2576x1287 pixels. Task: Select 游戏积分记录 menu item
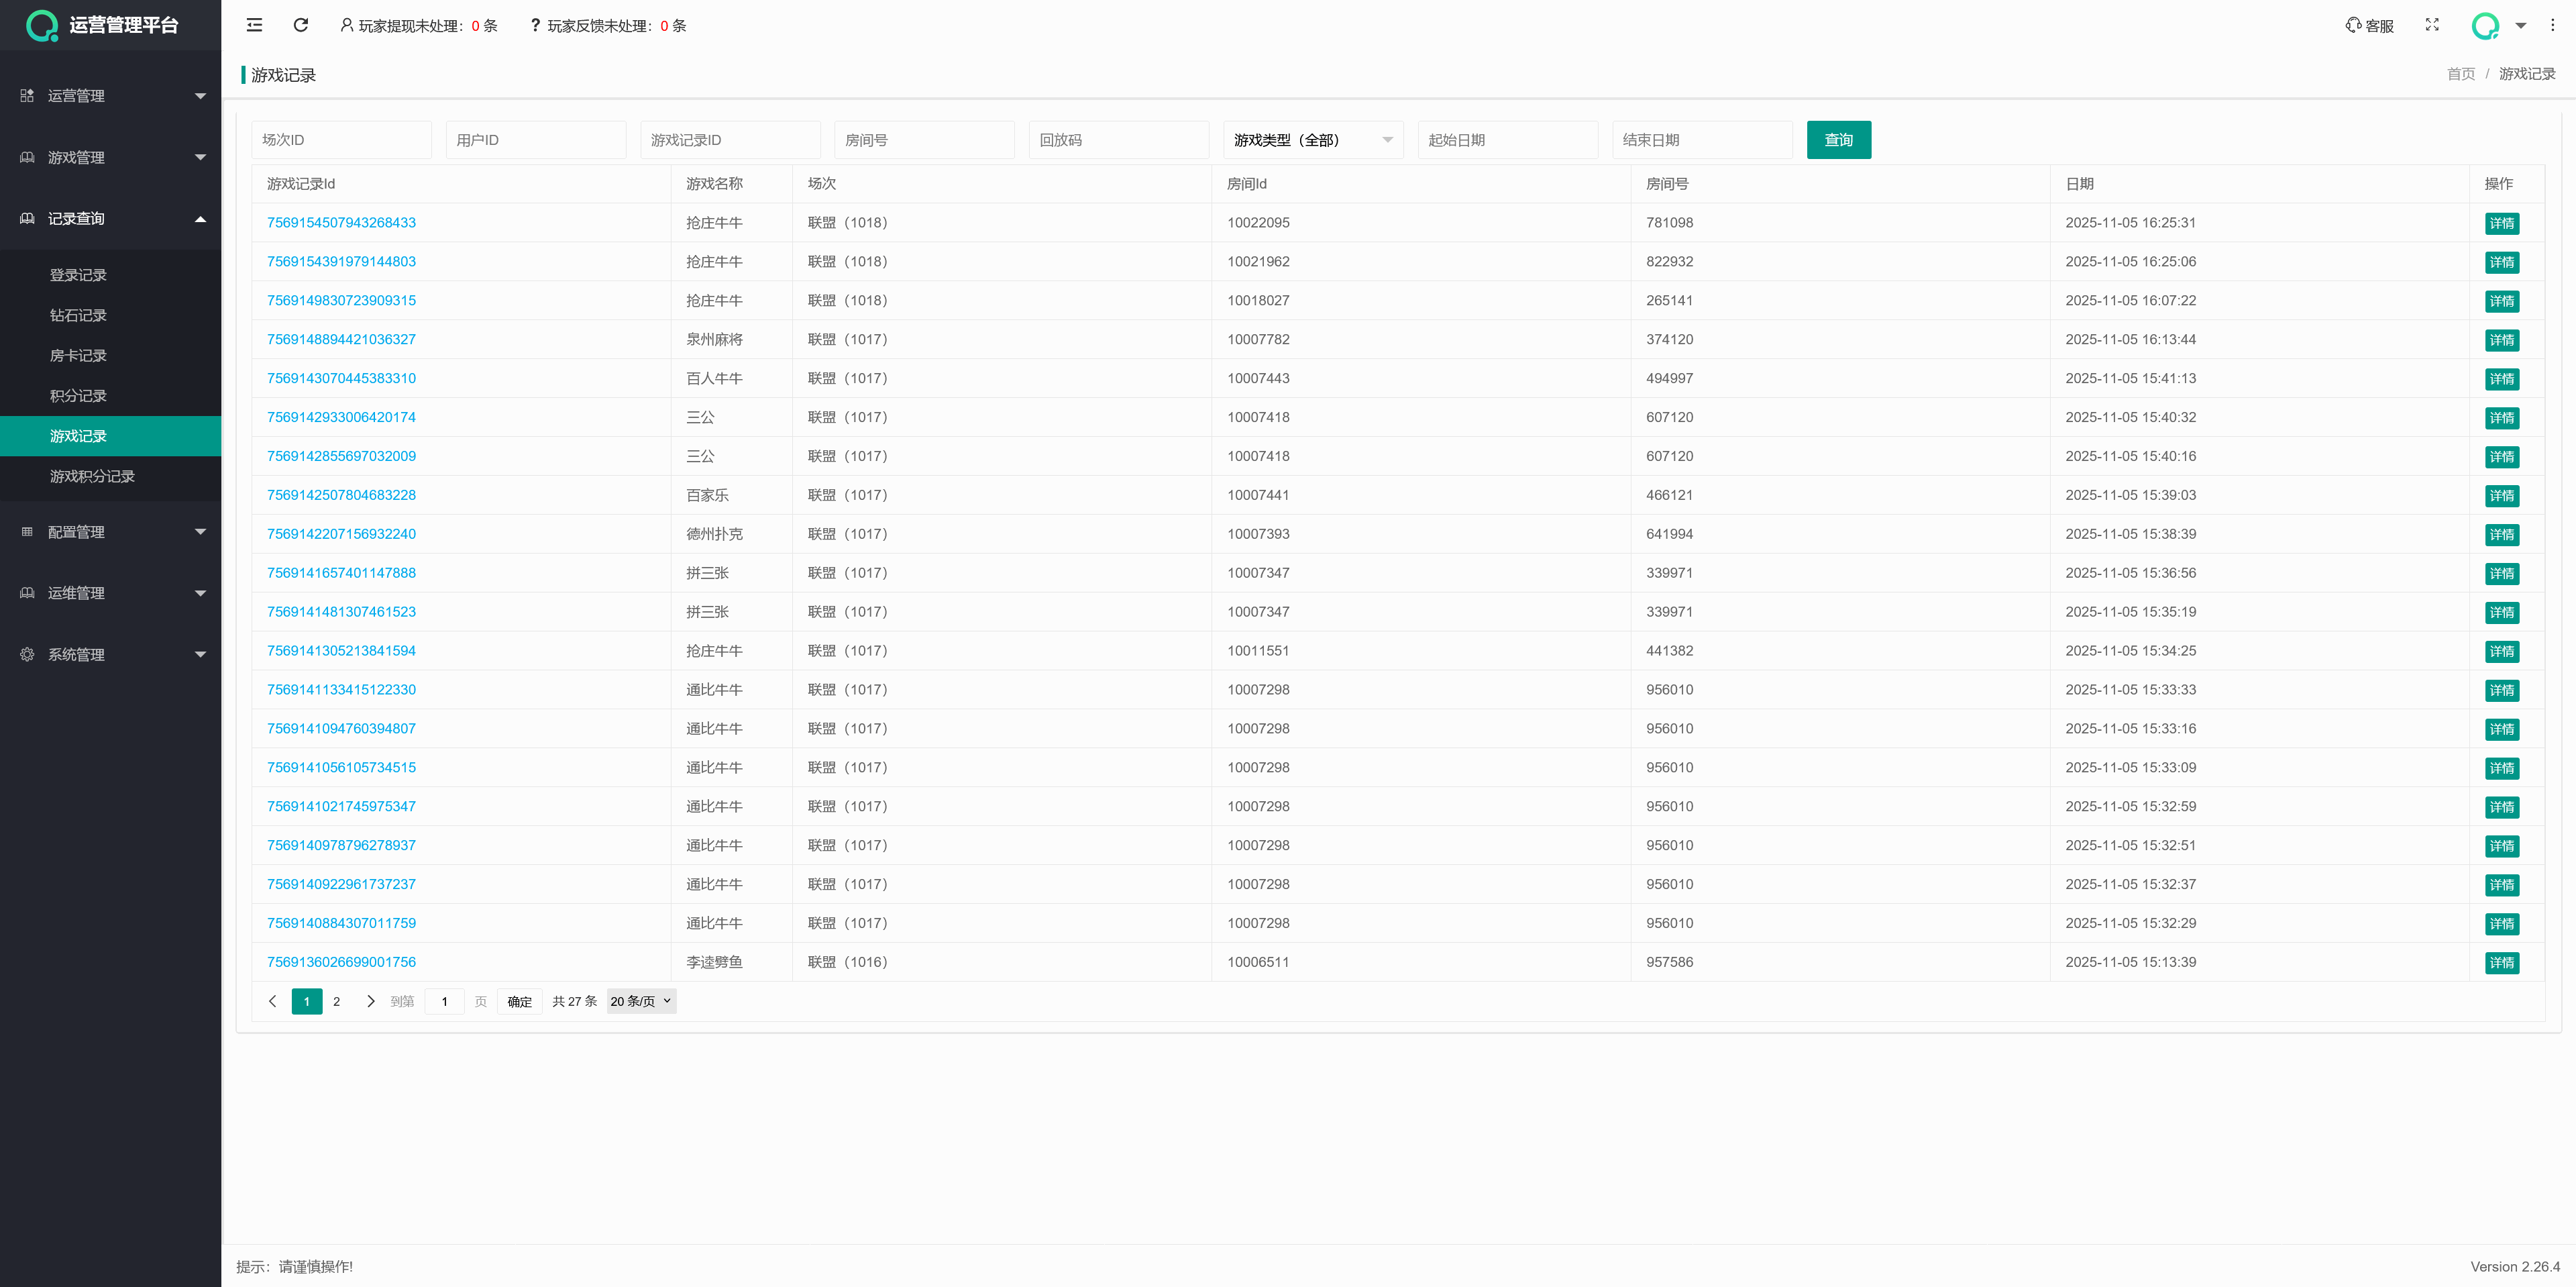[92, 476]
